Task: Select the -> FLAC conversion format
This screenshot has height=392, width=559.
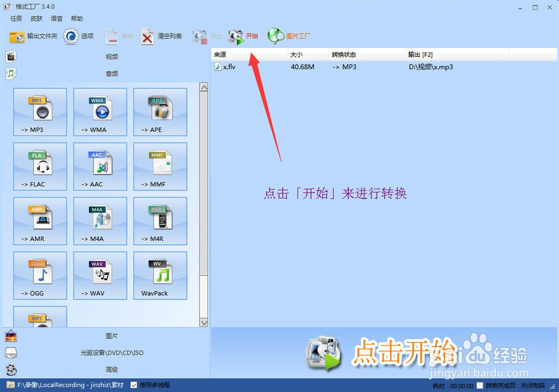Action: click(40, 166)
